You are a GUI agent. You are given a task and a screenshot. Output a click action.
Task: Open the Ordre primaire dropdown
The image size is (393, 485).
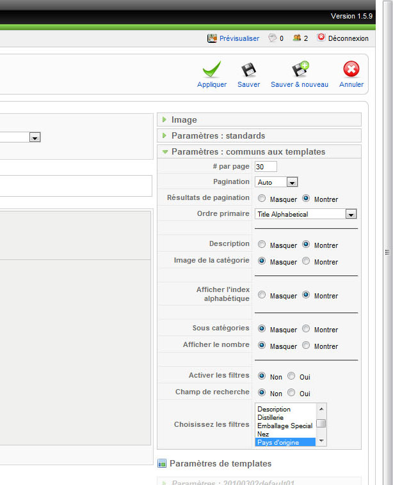[305, 214]
